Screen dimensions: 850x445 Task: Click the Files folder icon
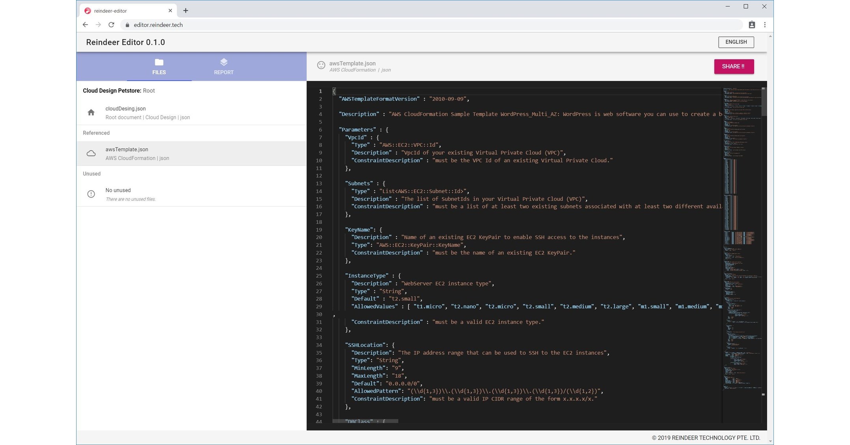159,62
